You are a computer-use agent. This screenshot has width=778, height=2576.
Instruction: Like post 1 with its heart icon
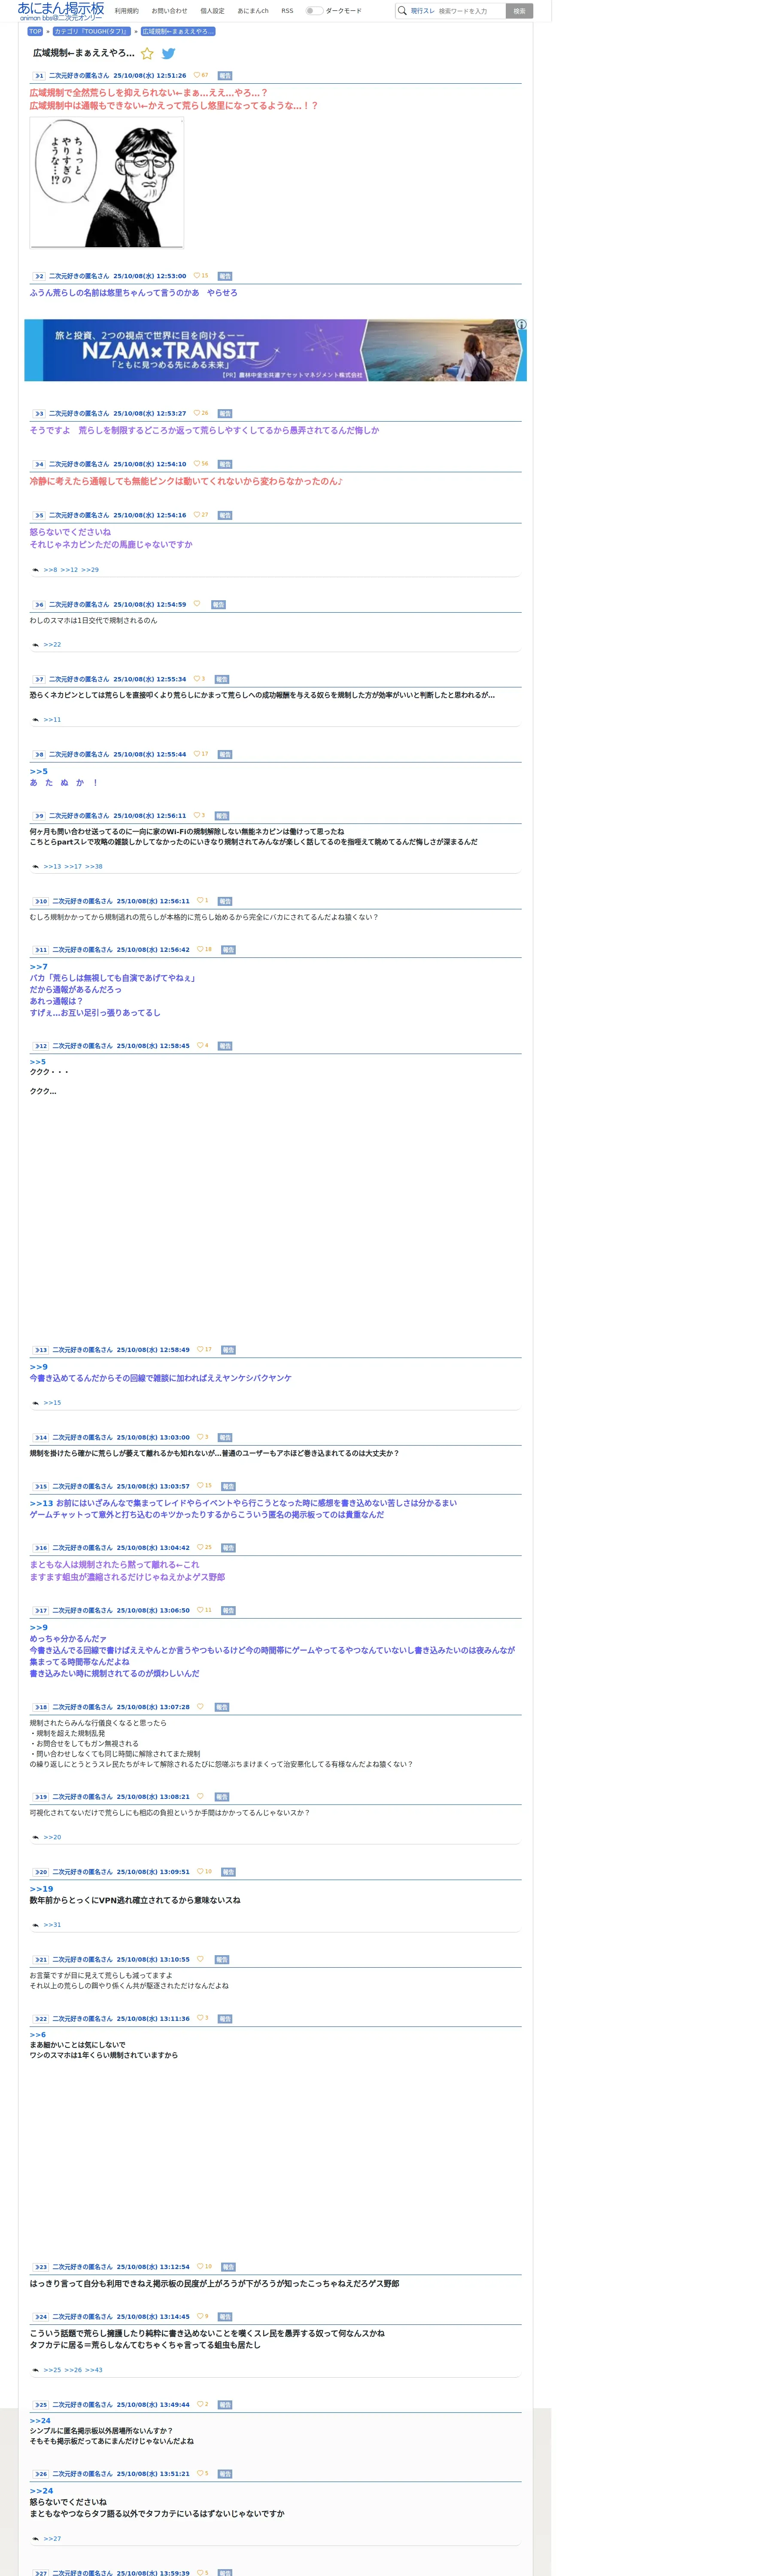click(197, 75)
